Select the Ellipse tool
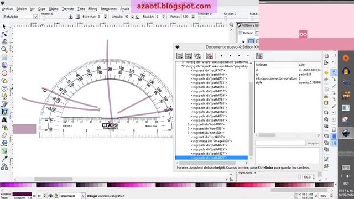The image size is (354, 199). click(x=4, y=73)
